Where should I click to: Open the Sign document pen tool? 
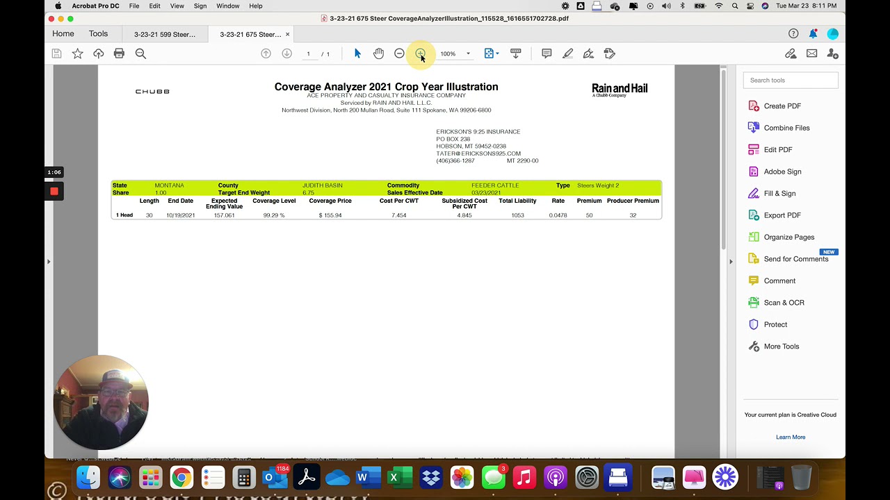588,53
